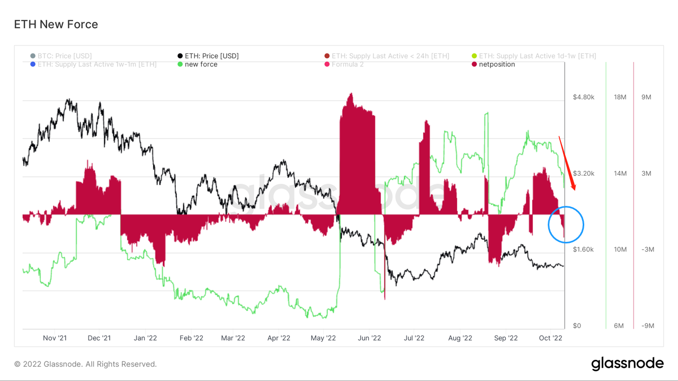The height and width of the screenshot is (381, 678).
Task: Toggle the "netposition" legend label
Action: tap(497, 65)
